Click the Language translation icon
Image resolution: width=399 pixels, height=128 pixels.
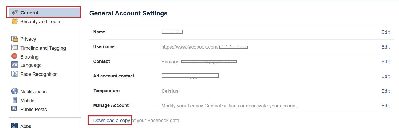point(15,65)
